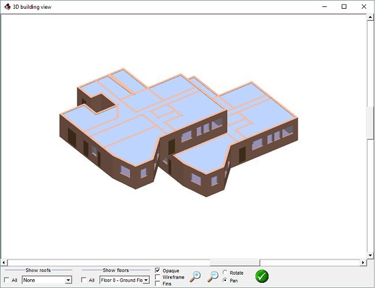The image size is (377, 288).
Task: Click the zoom out magnifier icon
Action: click(213, 276)
